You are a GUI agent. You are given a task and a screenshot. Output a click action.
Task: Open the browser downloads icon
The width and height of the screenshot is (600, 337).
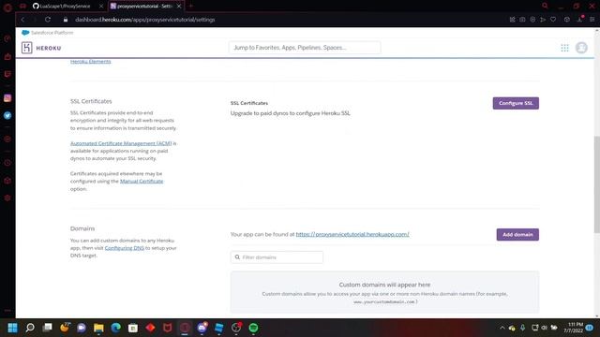579,20
